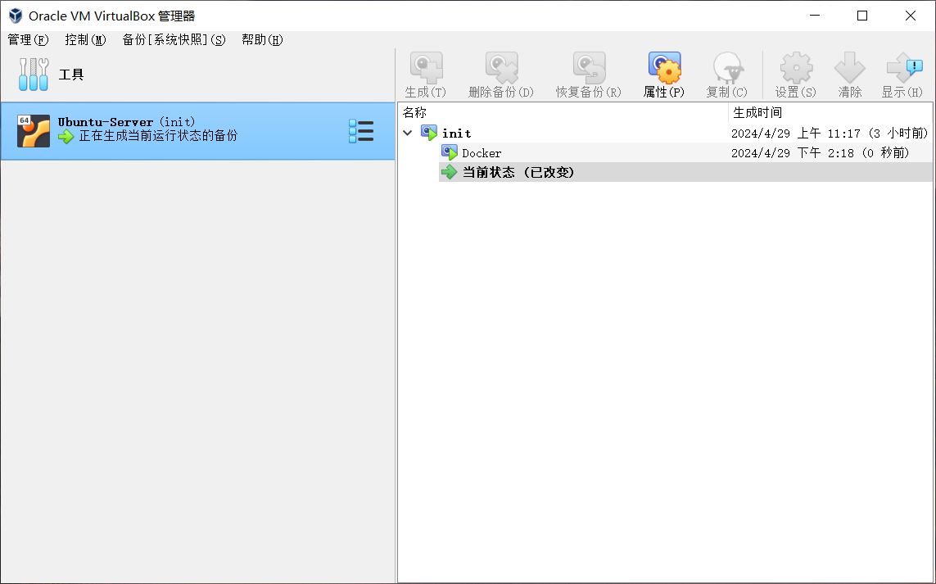Viewport: 936px width, 584px height.
Task: Open the Ubuntu-Server machine tools list menu
Action: click(361, 131)
